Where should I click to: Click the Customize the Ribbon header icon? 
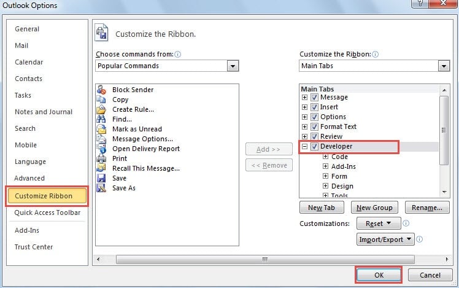101,33
